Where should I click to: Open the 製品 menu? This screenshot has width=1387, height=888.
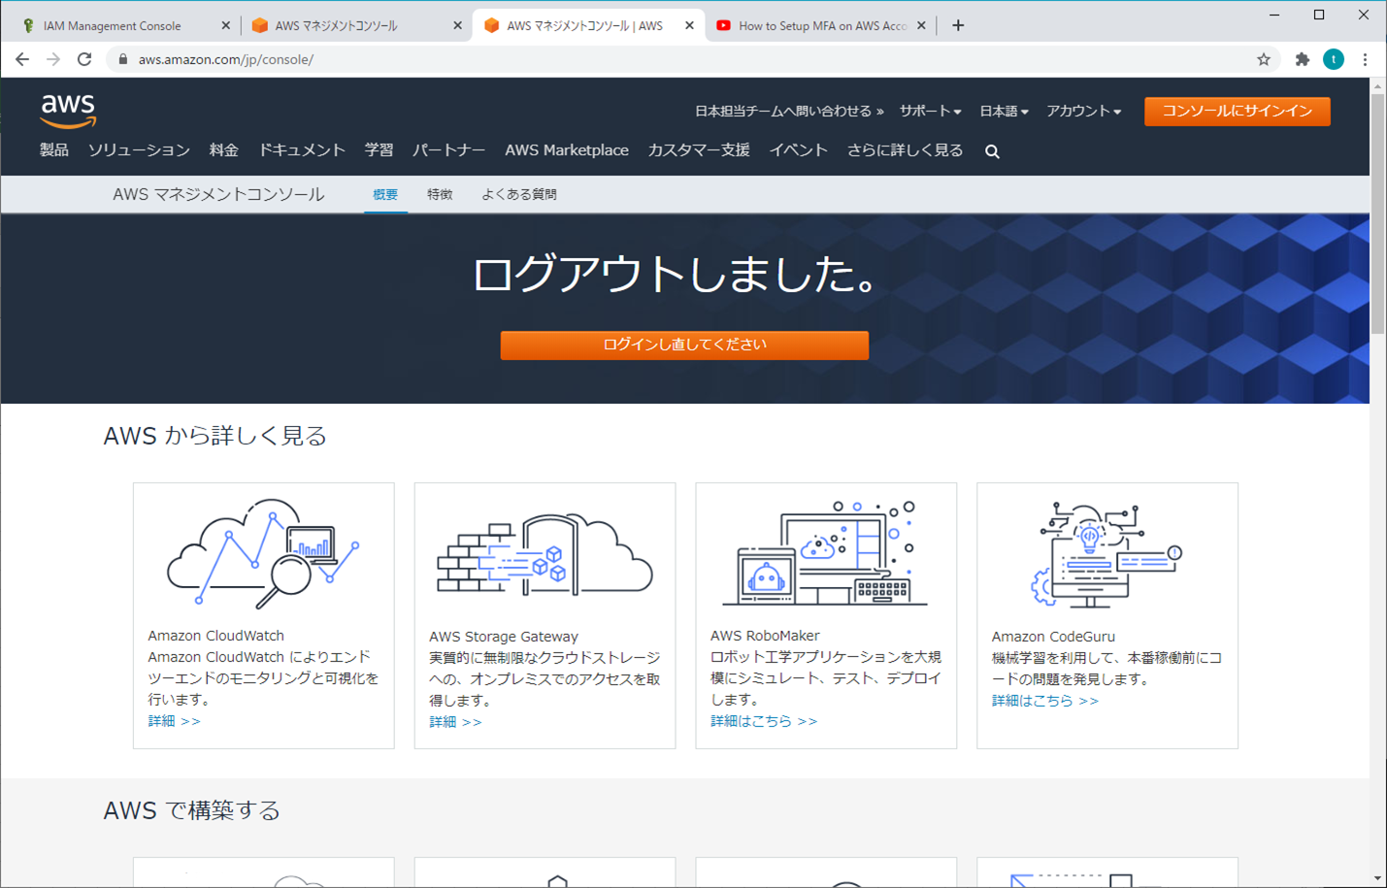(x=54, y=150)
